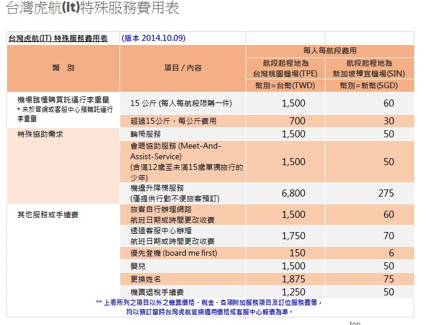Click the (僅提供行動不便旅客預訂) note

(175, 199)
